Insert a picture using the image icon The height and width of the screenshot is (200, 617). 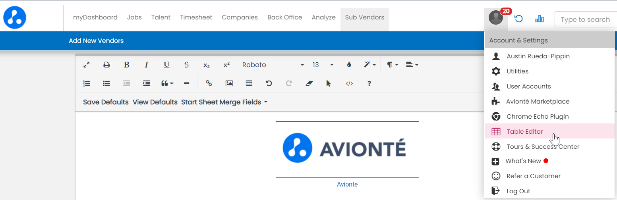click(x=229, y=83)
